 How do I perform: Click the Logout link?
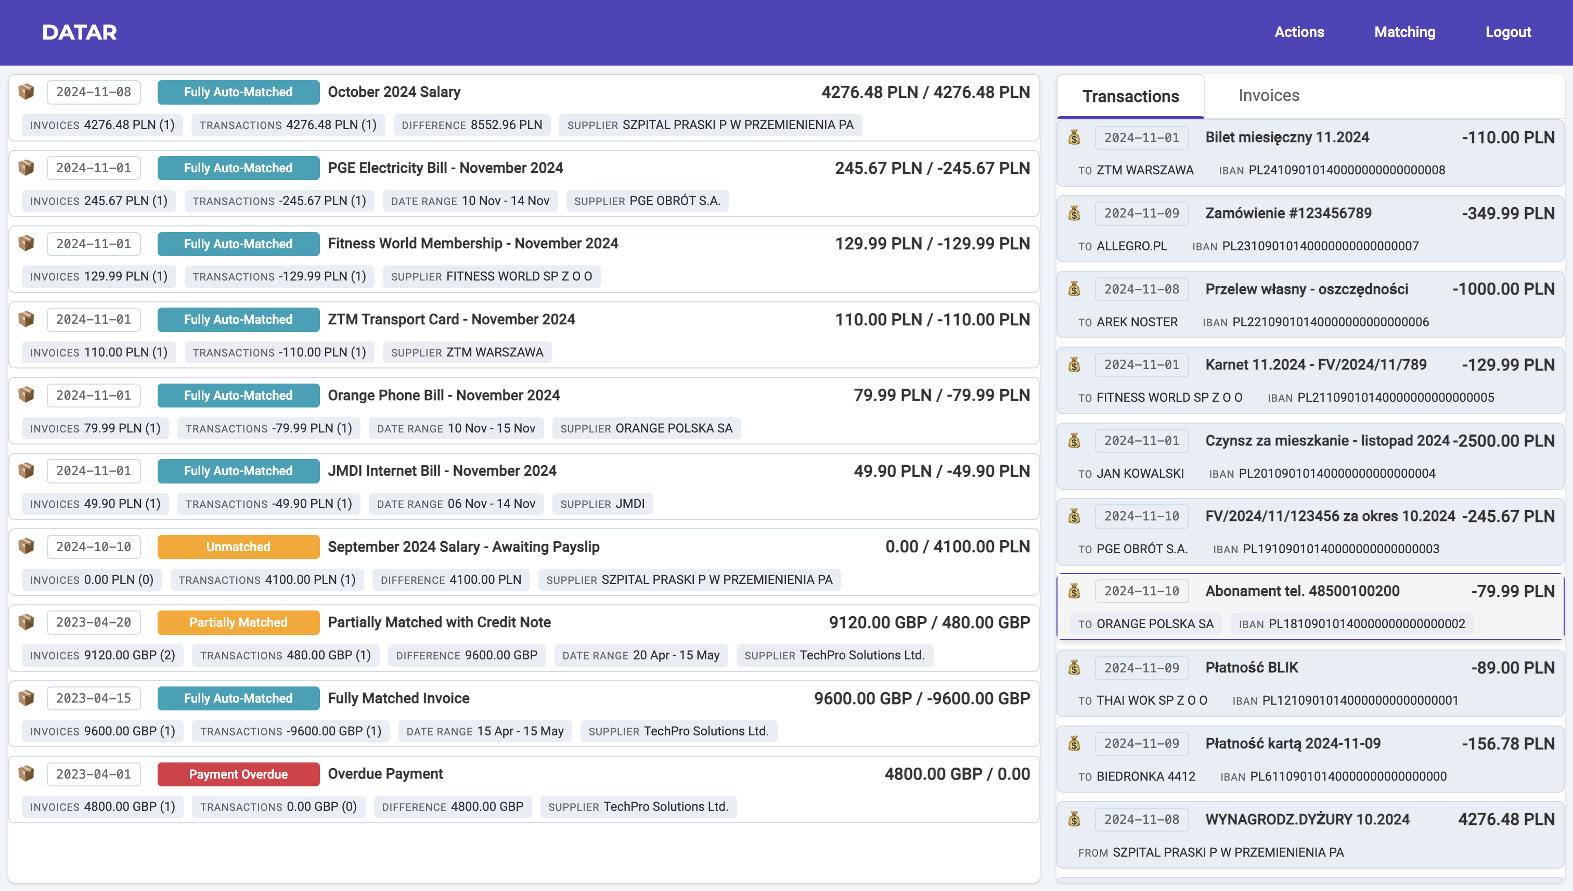pos(1508,32)
